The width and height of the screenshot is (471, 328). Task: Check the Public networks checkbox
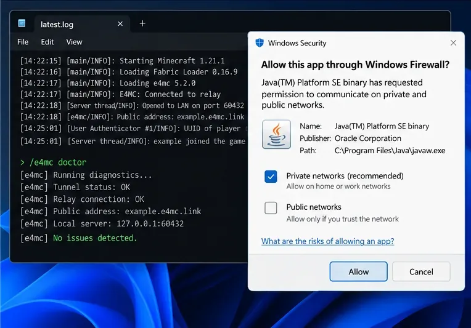coord(271,208)
